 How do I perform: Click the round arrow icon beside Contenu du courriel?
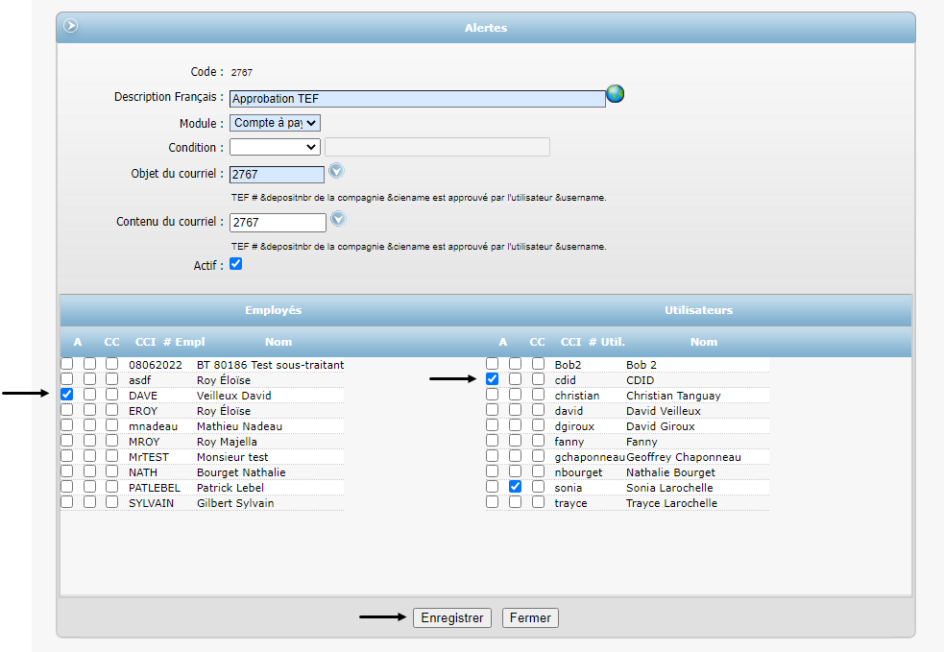[337, 219]
